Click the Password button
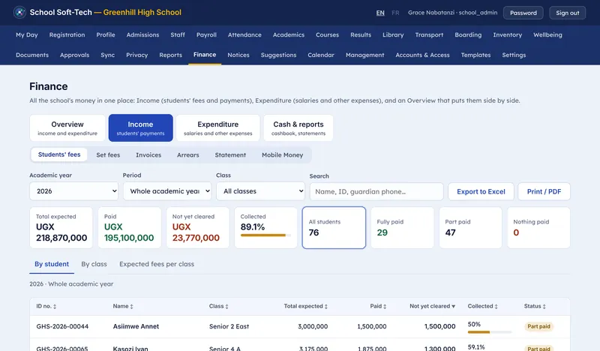 (x=523, y=13)
